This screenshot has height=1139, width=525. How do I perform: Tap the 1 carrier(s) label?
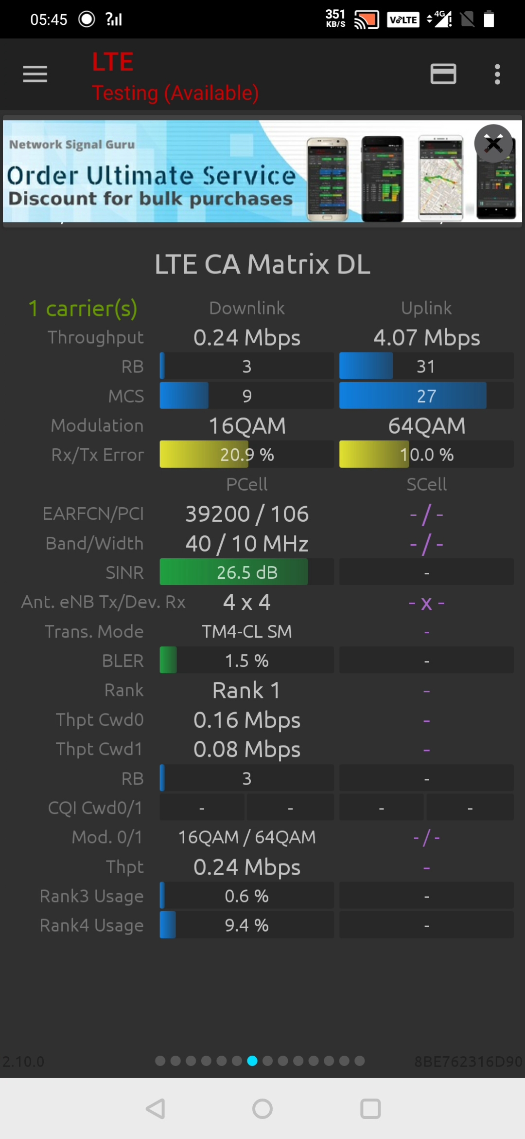(83, 309)
